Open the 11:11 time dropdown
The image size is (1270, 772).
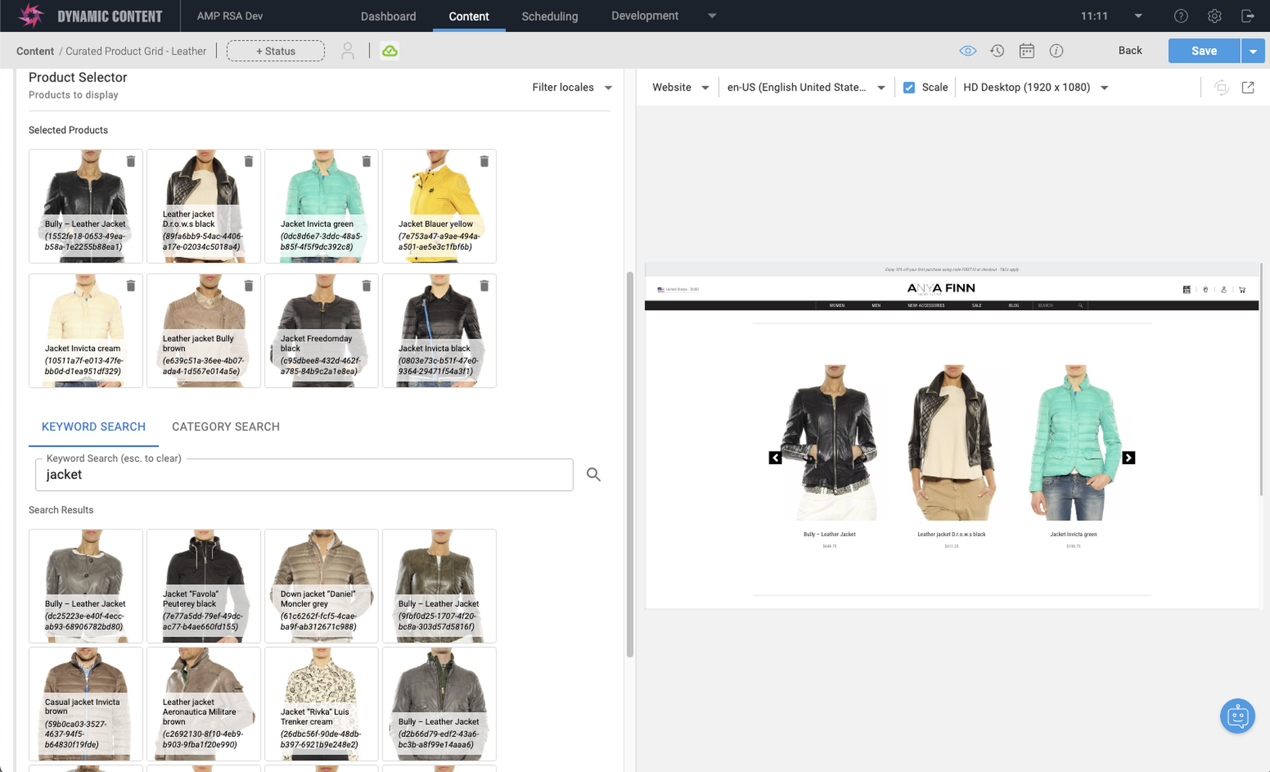click(1111, 16)
